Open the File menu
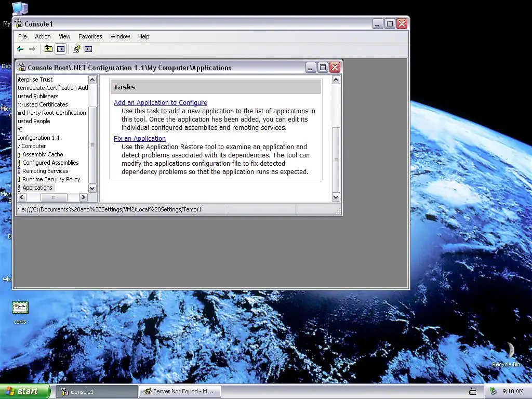 (x=22, y=36)
